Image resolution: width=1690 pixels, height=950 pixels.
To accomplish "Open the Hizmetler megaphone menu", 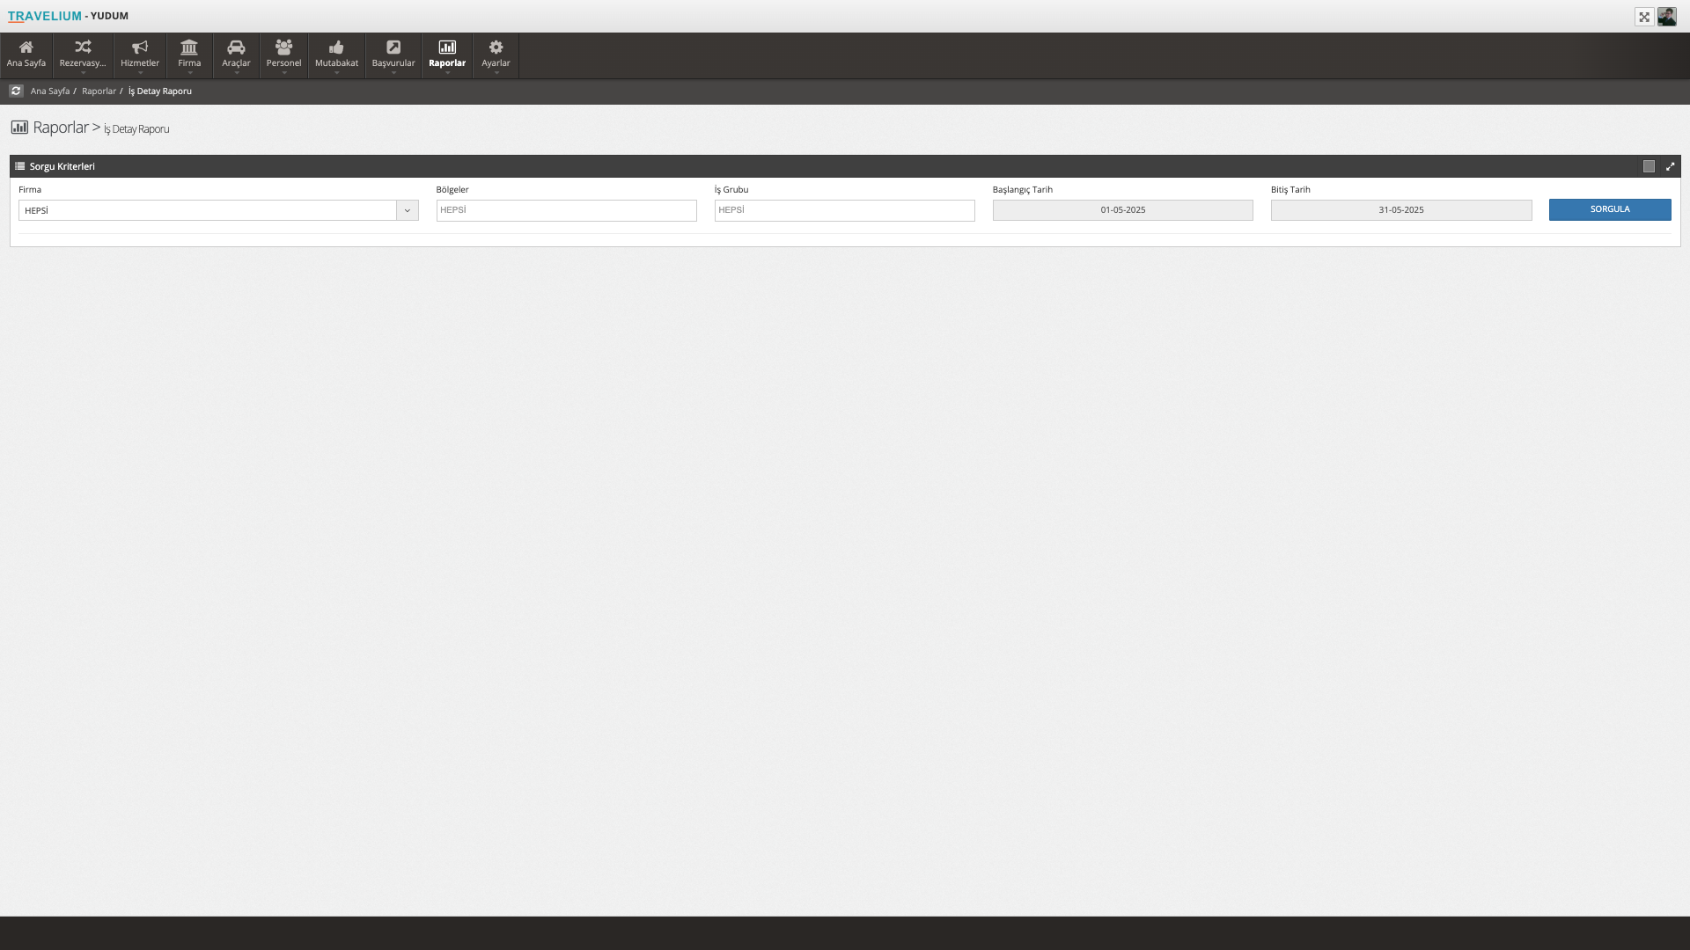I will (140, 54).
